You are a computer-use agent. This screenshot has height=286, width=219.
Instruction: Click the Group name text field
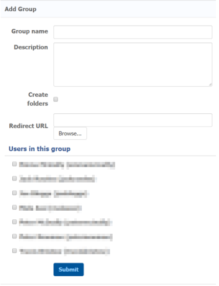tap(134, 32)
